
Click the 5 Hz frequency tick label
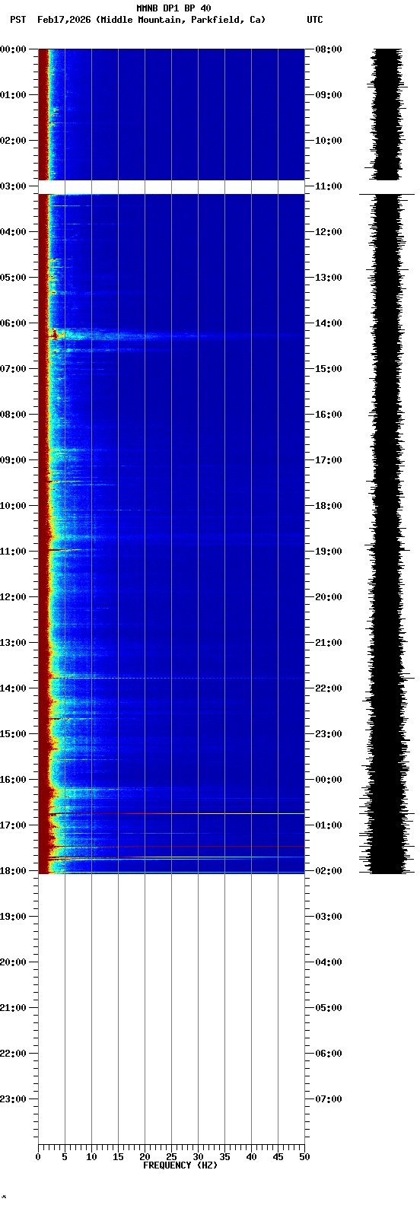pyautogui.click(x=65, y=1157)
